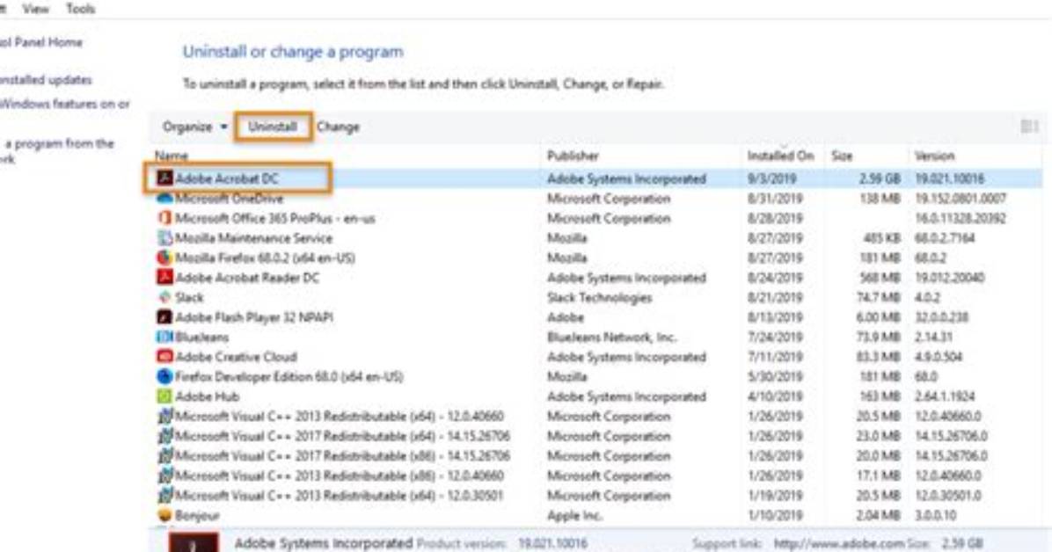Click the Bonjour app icon
Image resolution: width=1052 pixels, height=552 pixels.
point(164,515)
